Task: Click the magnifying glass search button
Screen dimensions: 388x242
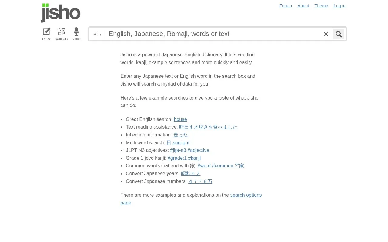Action: click(x=339, y=34)
